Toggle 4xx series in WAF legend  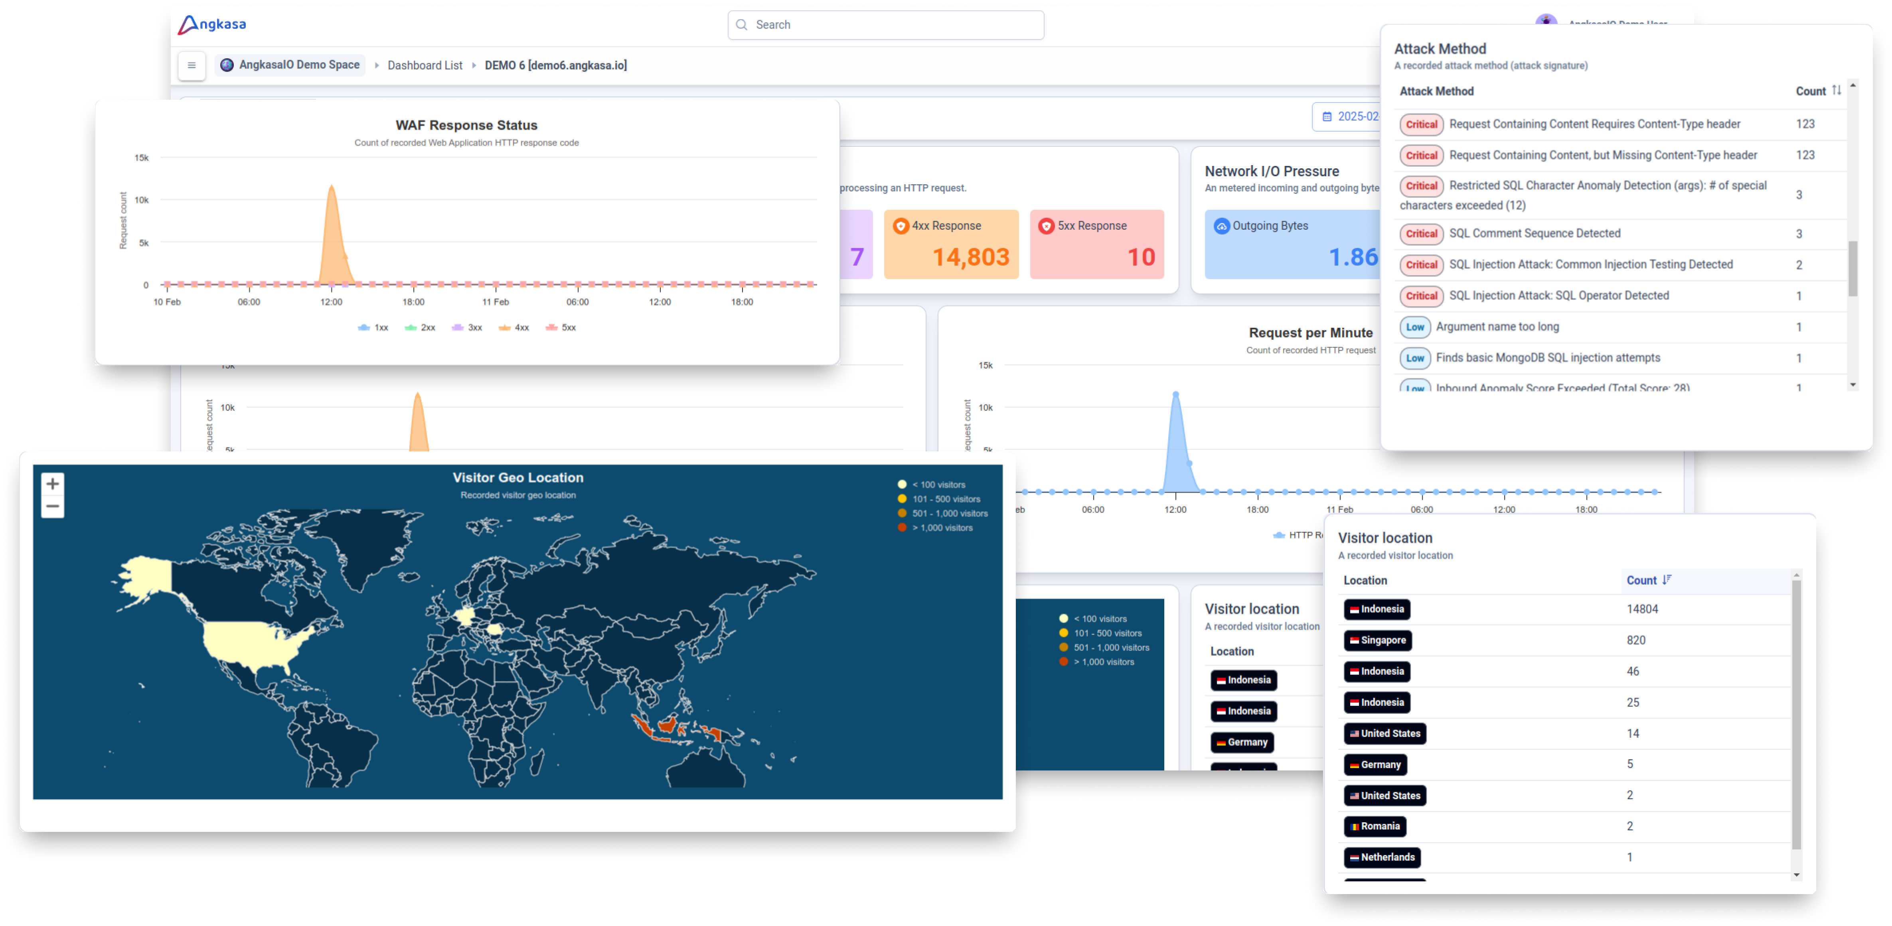[x=514, y=328]
